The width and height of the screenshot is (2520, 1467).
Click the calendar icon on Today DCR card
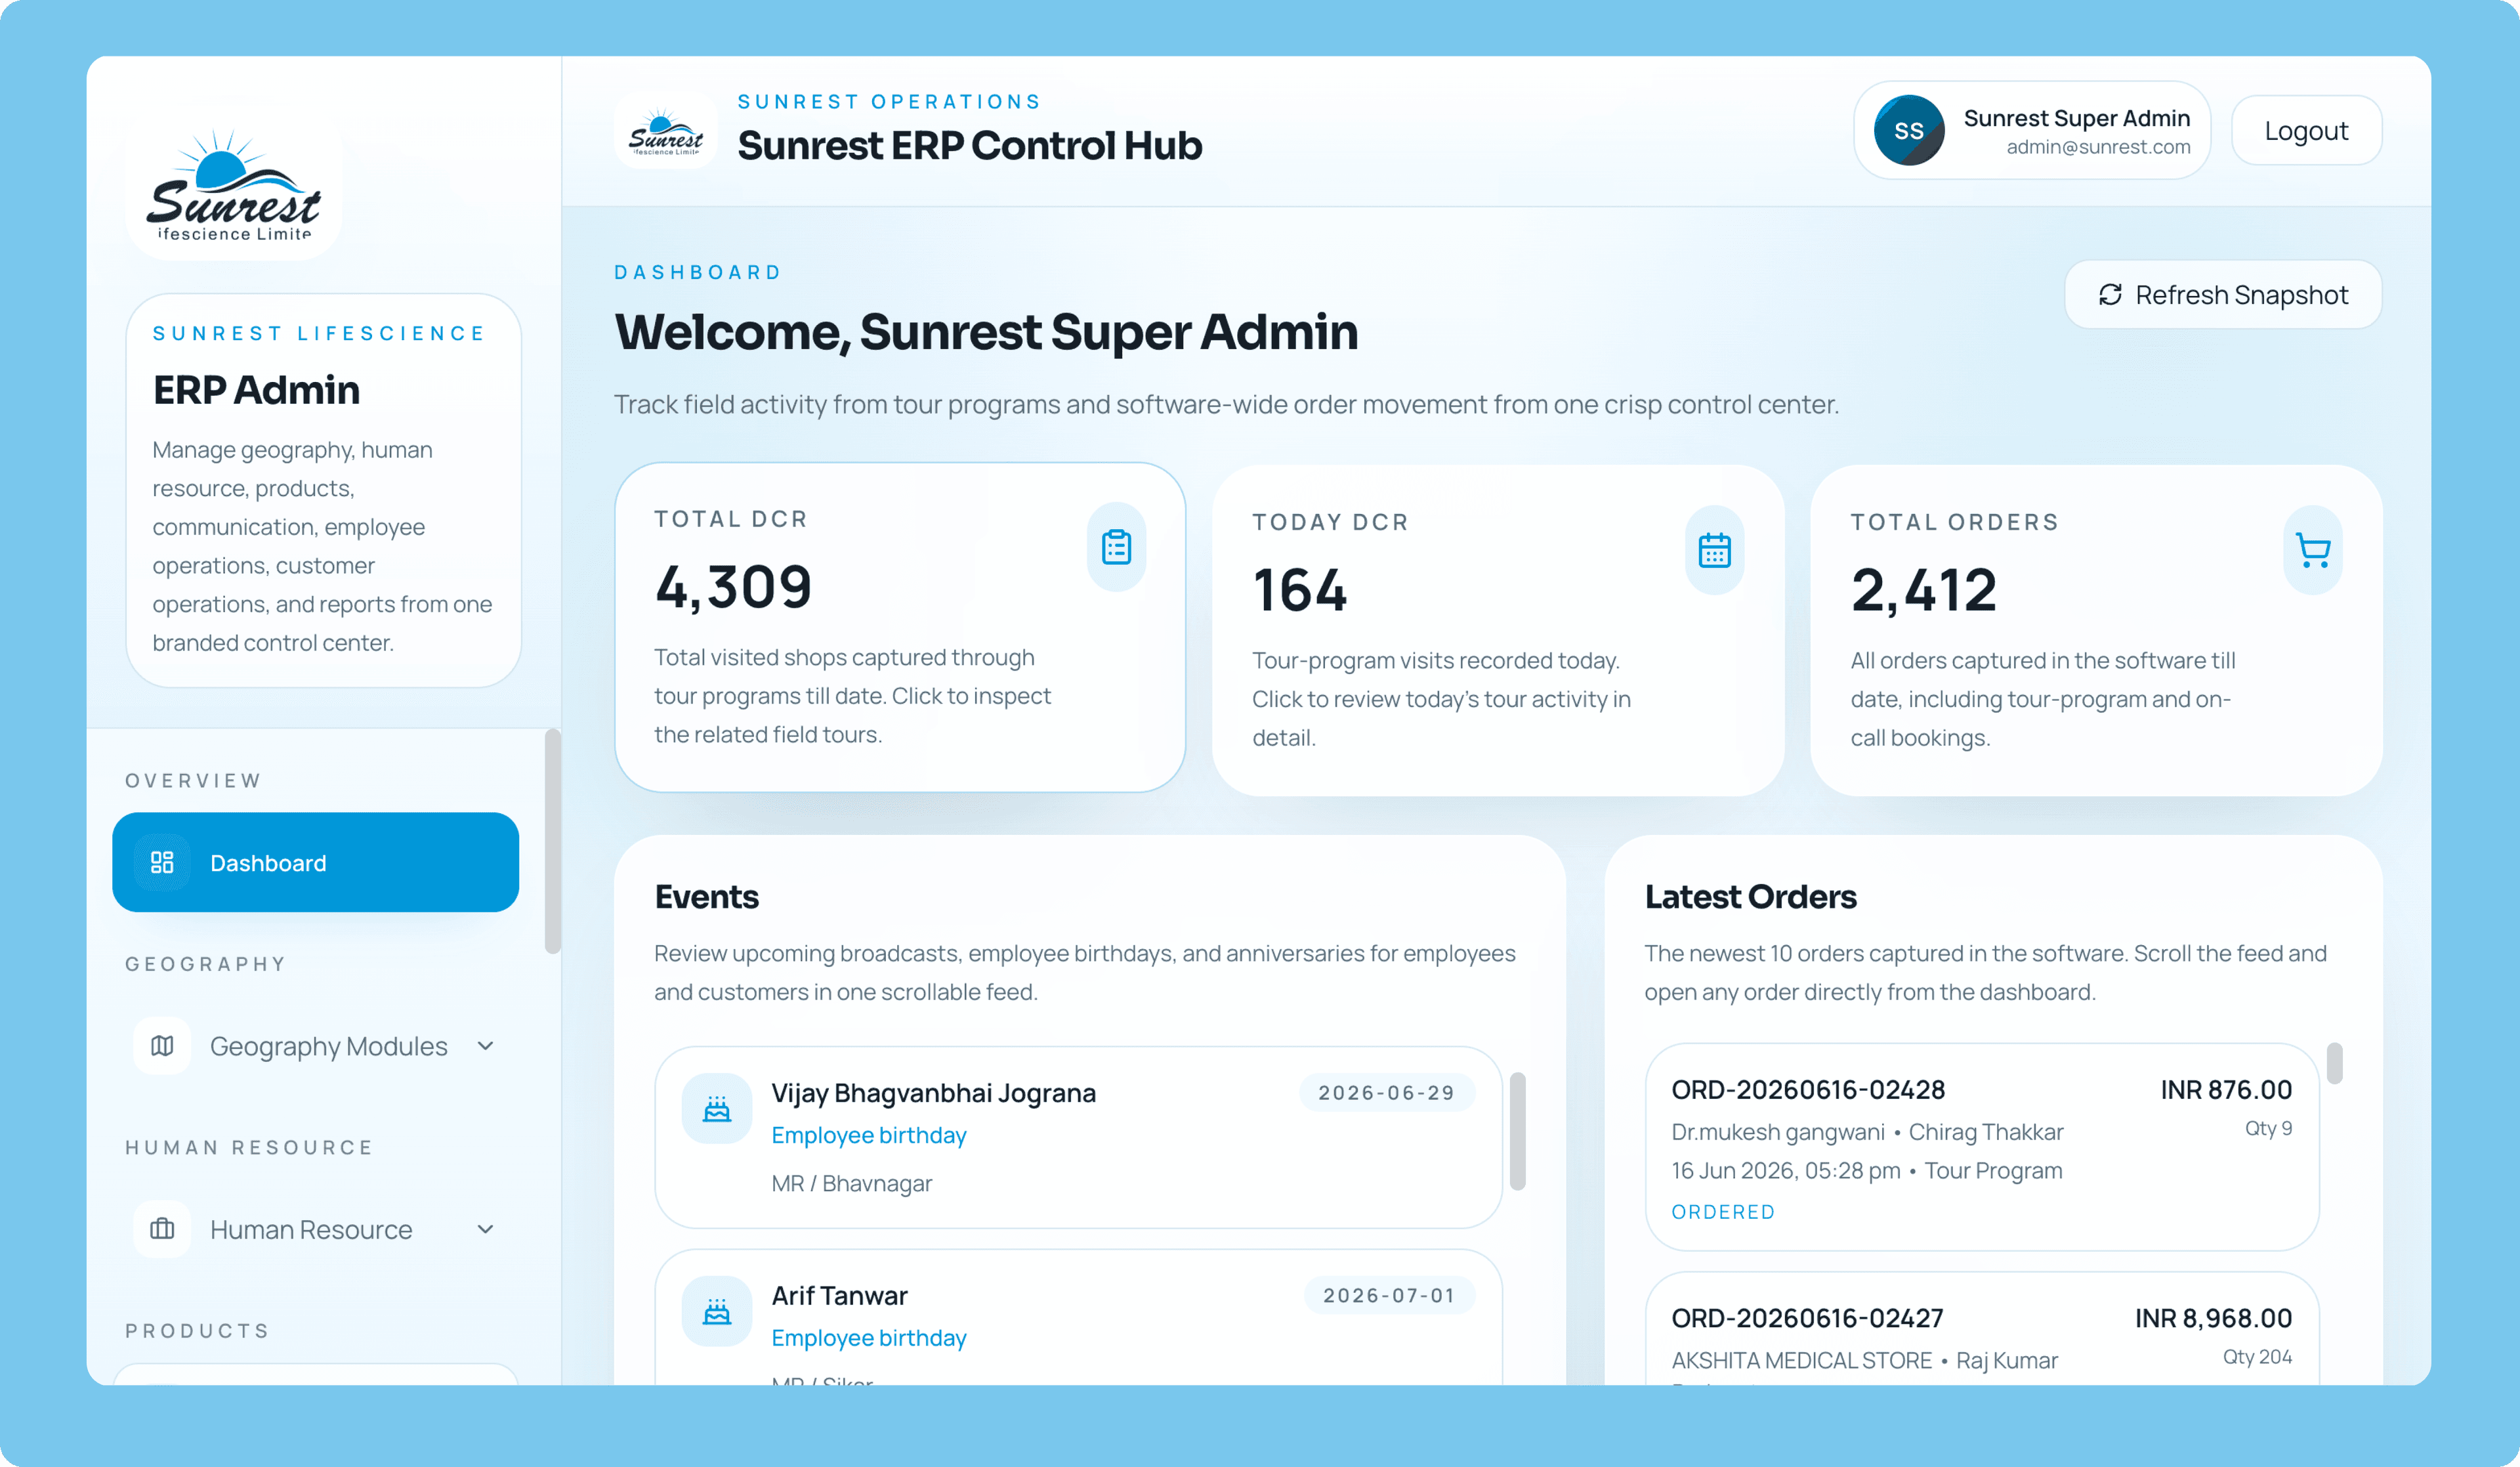pos(1714,550)
